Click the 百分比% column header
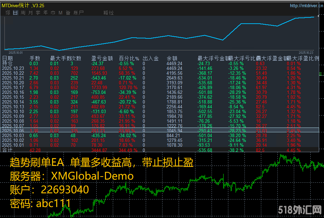Viewport: 324px width, 218px height. pyautogui.click(x=129, y=59)
